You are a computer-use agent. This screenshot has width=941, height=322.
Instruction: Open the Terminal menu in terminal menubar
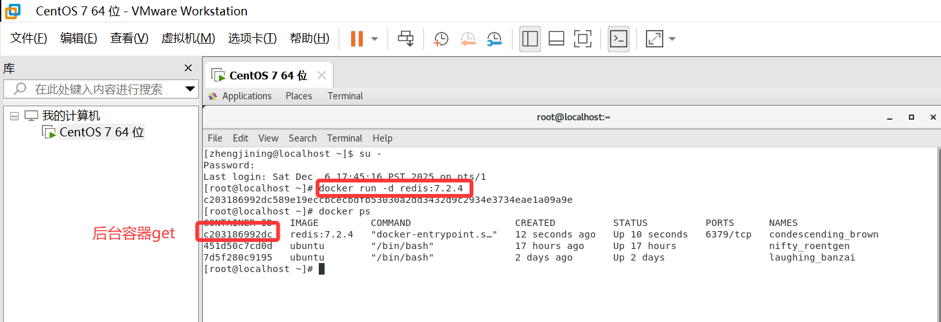pyautogui.click(x=344, y=138)
